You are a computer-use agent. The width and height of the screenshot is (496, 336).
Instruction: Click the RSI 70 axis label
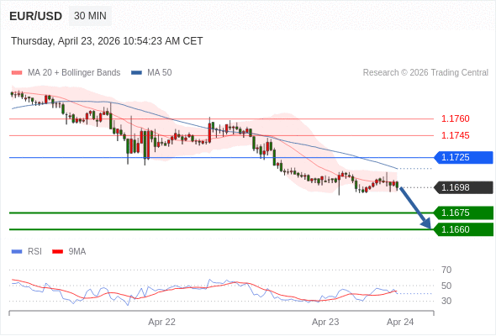[x=446, y=270]
